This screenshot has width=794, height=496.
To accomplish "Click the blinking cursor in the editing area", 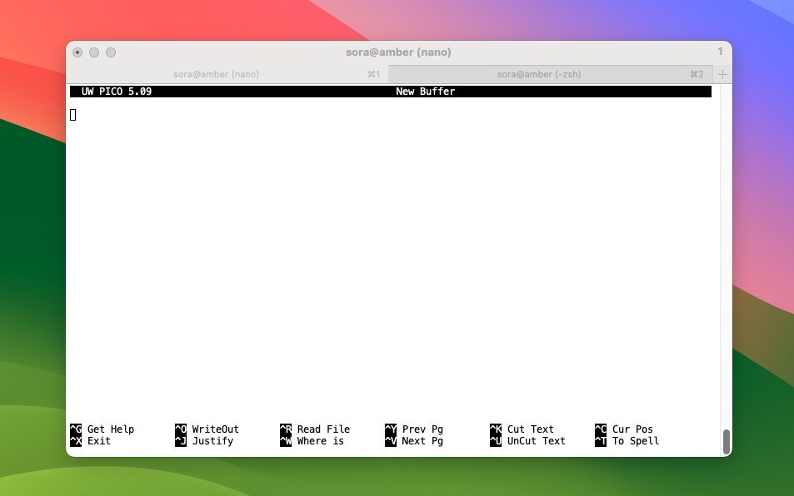I will click(72, 115).
